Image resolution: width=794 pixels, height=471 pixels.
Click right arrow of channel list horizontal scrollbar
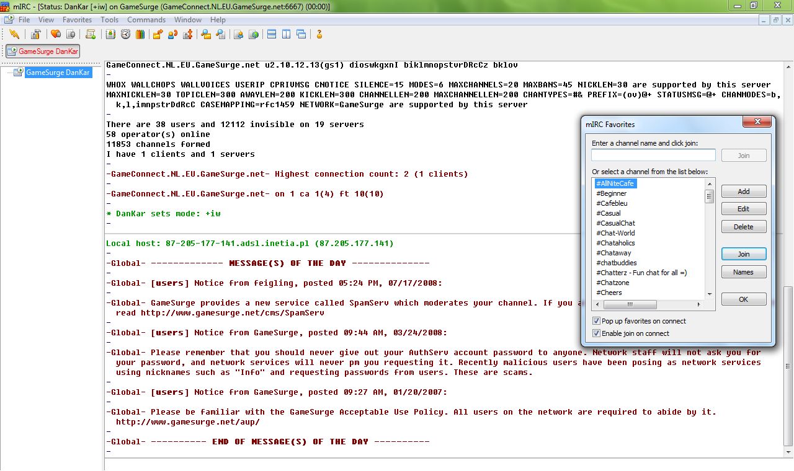pos(699,305)
